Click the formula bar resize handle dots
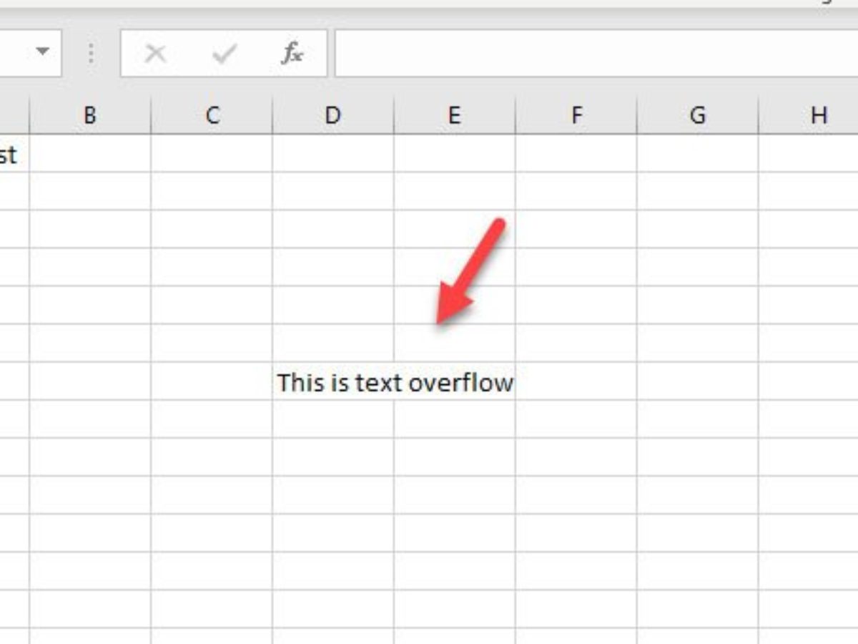 [91, 54]
